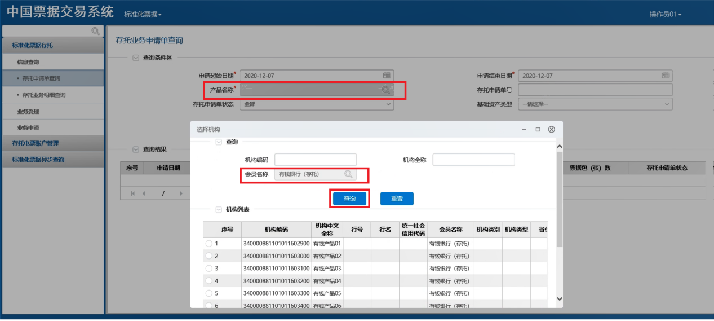Screen dimensions: 714x321
Task: Click the 机构类别 column header
Action: 488,230
